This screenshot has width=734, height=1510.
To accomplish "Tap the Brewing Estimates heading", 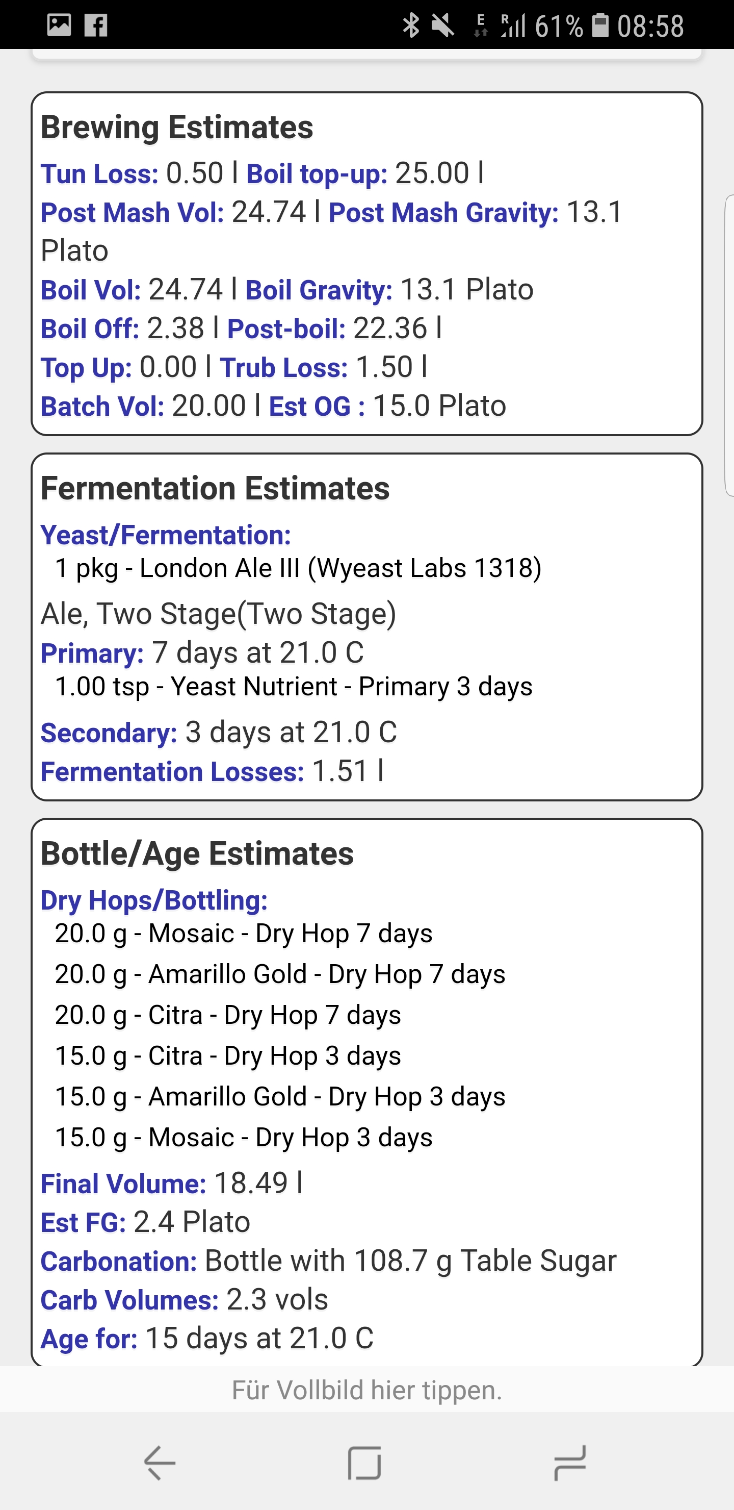I will click(177, 127).
